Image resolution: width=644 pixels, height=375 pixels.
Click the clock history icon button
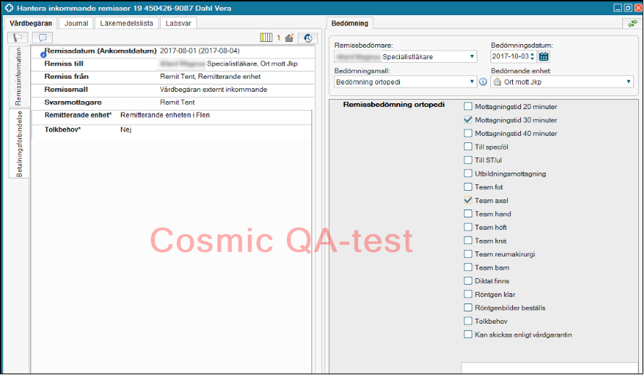click(308, 38)
